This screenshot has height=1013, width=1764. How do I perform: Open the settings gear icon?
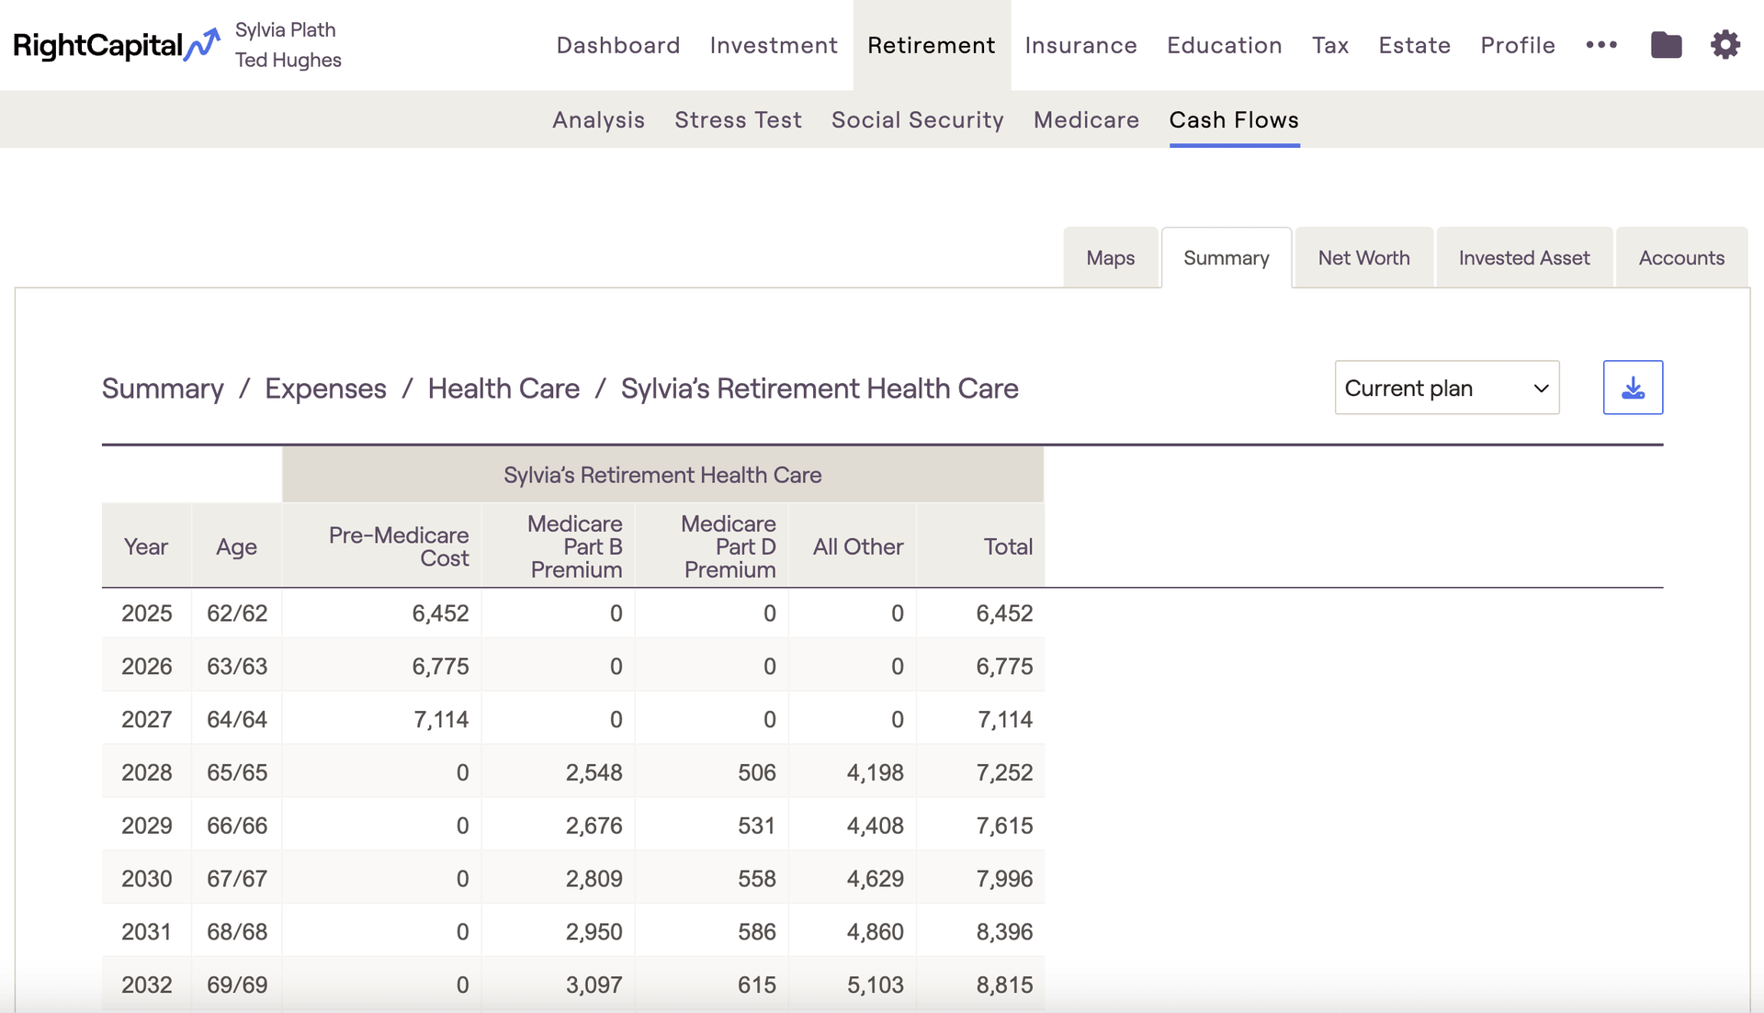tap(1724, 45)
